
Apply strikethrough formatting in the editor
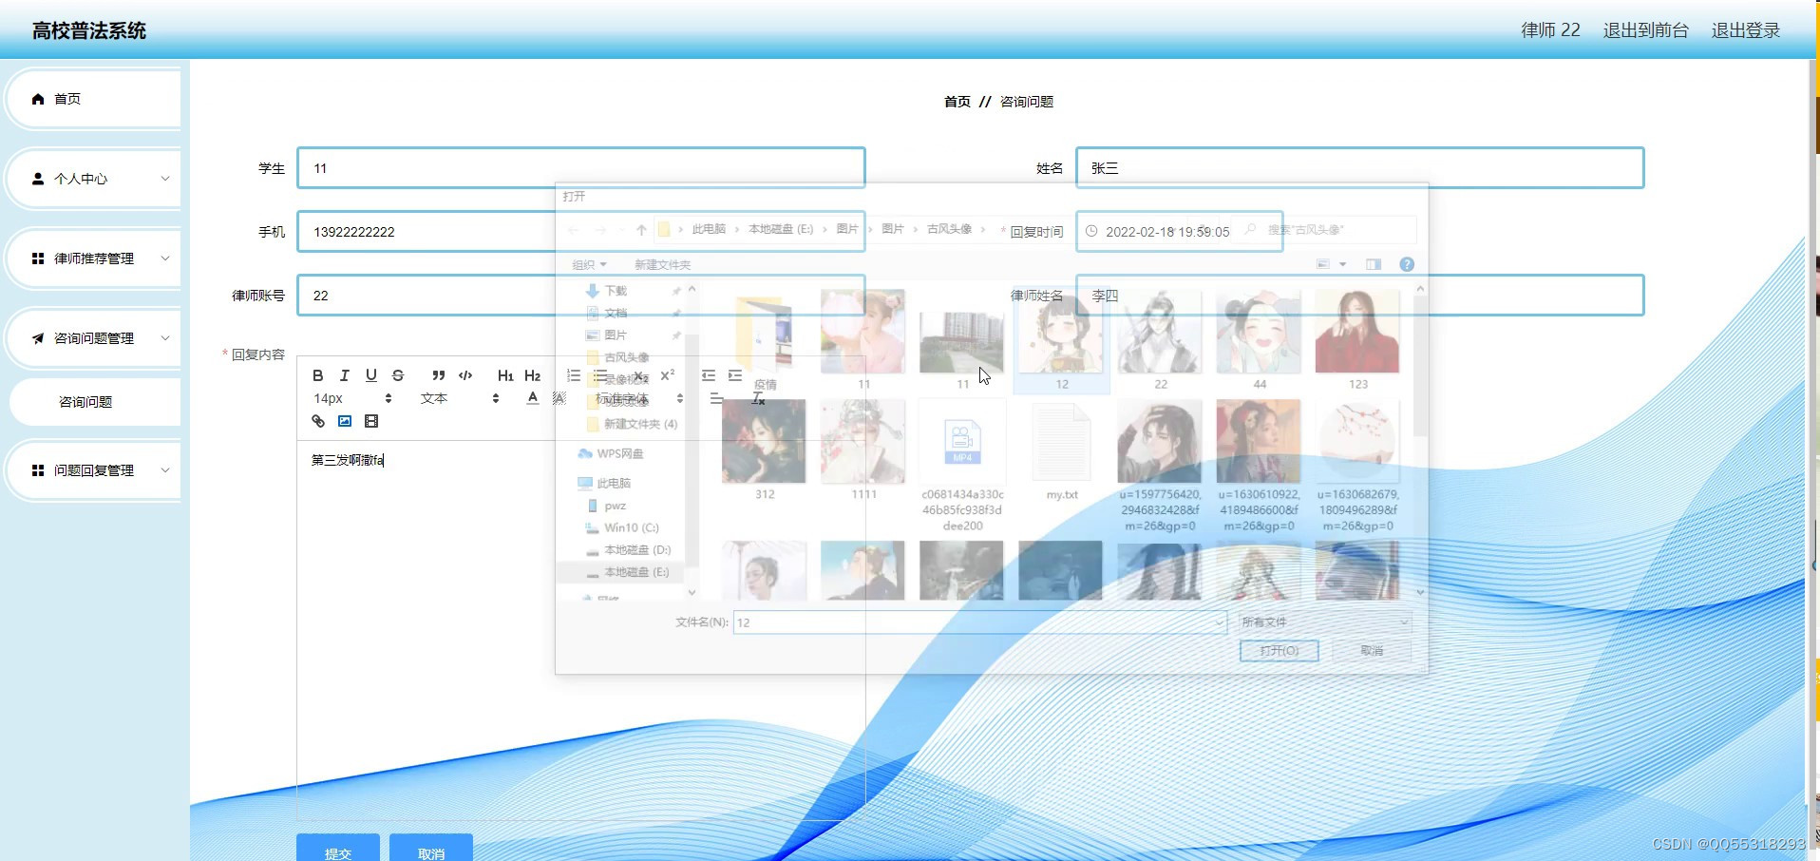[398, 375]
